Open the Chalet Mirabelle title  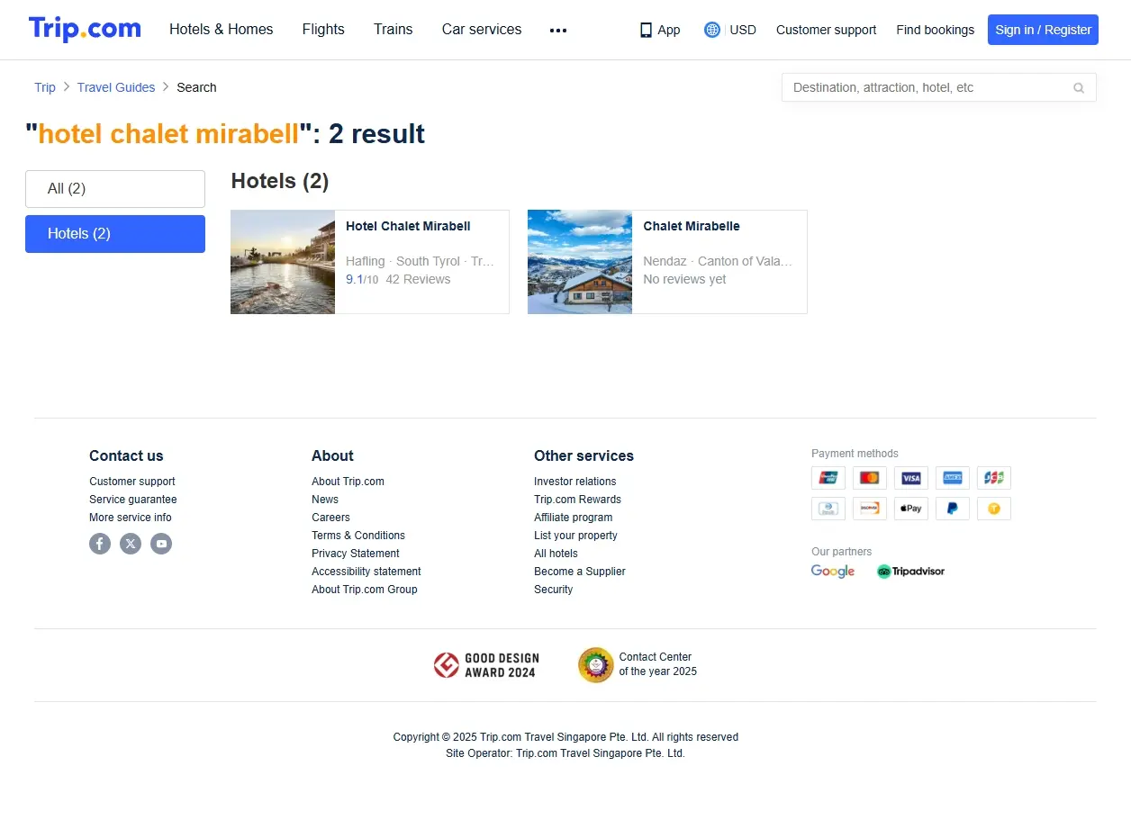(692, 226)
